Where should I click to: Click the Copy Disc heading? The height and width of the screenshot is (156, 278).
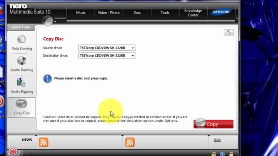(x=53, y=39)
